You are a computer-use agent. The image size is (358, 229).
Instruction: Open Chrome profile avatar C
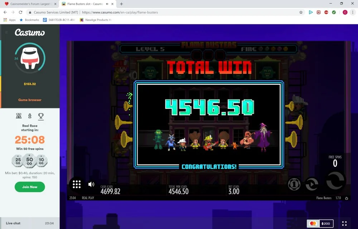click(x=345, y=12)
